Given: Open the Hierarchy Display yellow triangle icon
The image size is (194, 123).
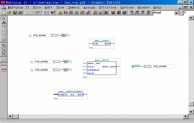Looking at the screenshot, I should pos(60,12).
